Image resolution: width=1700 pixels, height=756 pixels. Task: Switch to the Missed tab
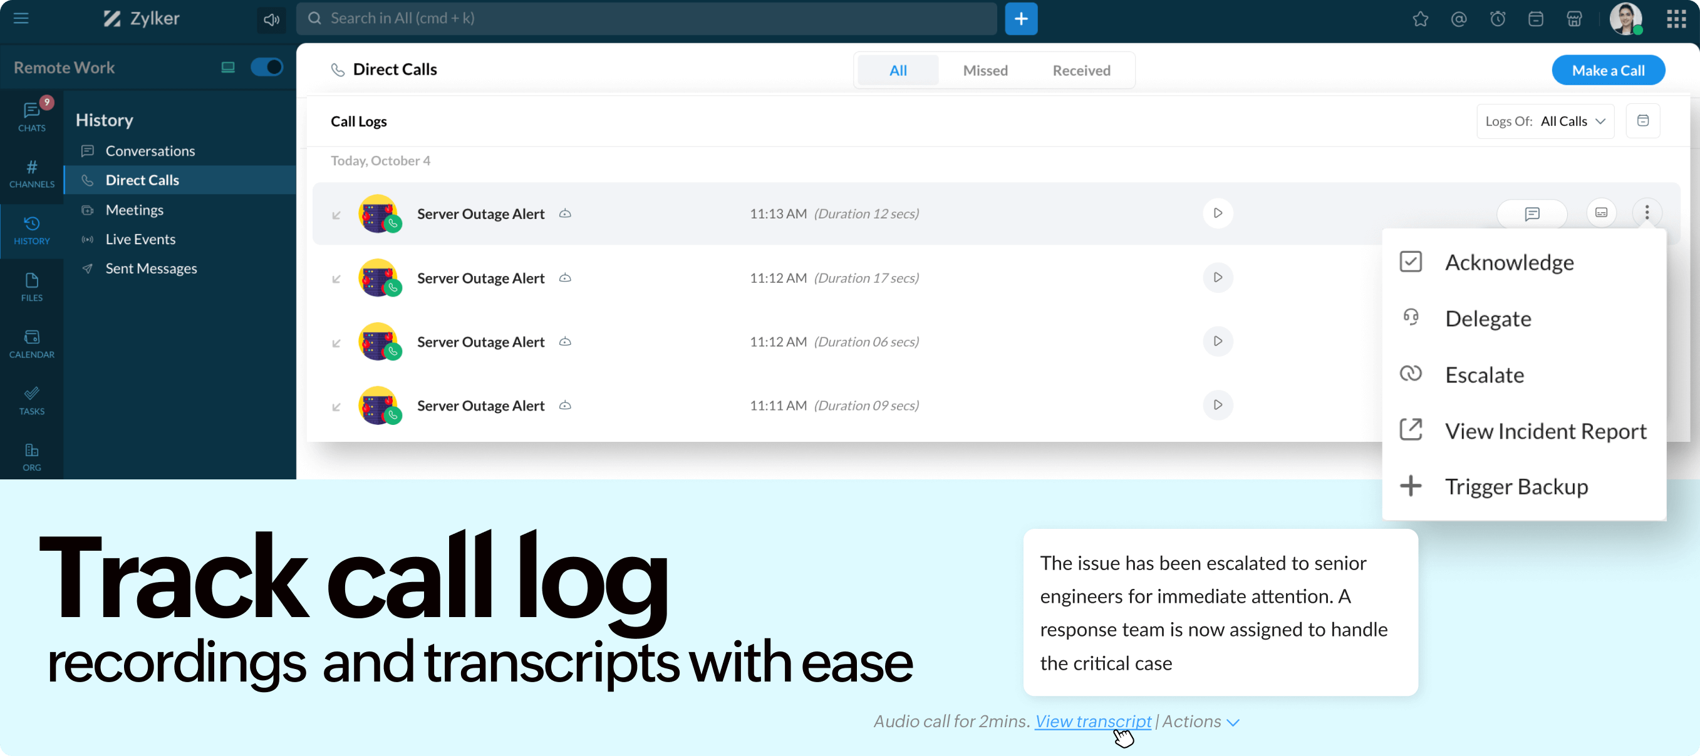(x=985, y=71)
